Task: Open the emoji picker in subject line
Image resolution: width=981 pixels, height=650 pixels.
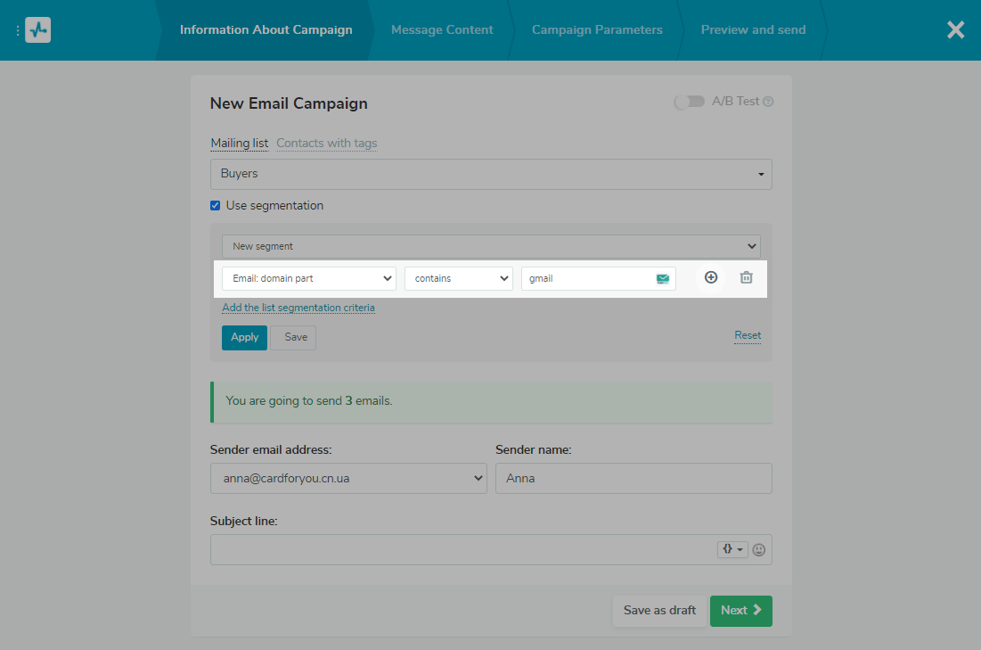Action: [x=759, y=550]
